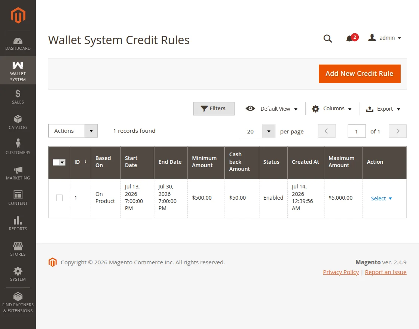
Task: Open the System menu
Action: coord(18,274)
